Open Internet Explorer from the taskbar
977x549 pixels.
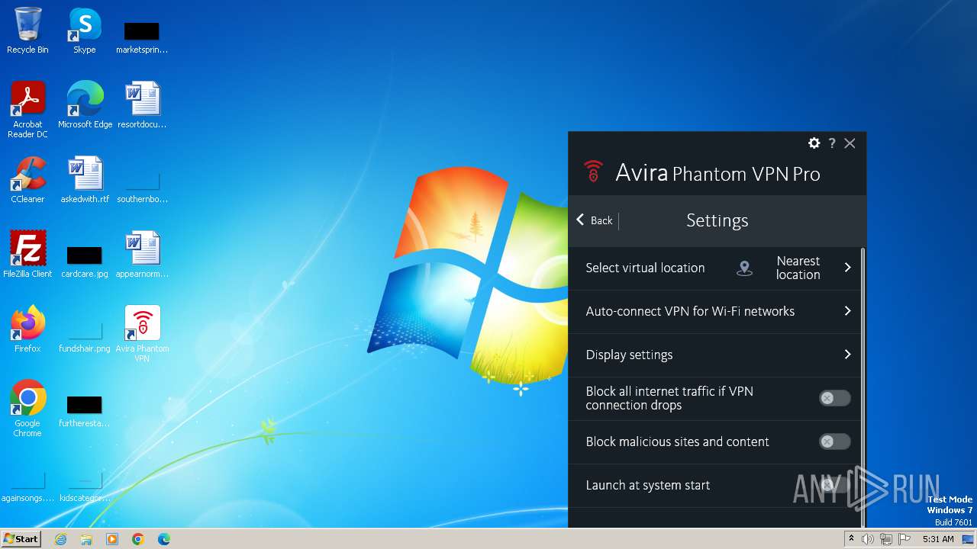[x=60, y=539]
